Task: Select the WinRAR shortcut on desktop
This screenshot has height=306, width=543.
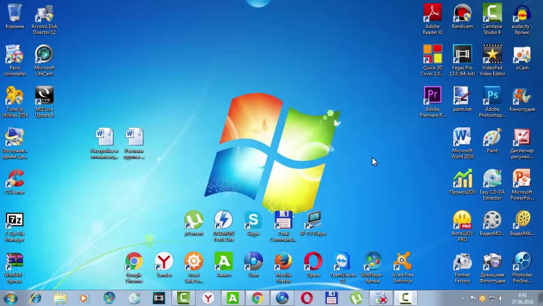Action: 15,262
